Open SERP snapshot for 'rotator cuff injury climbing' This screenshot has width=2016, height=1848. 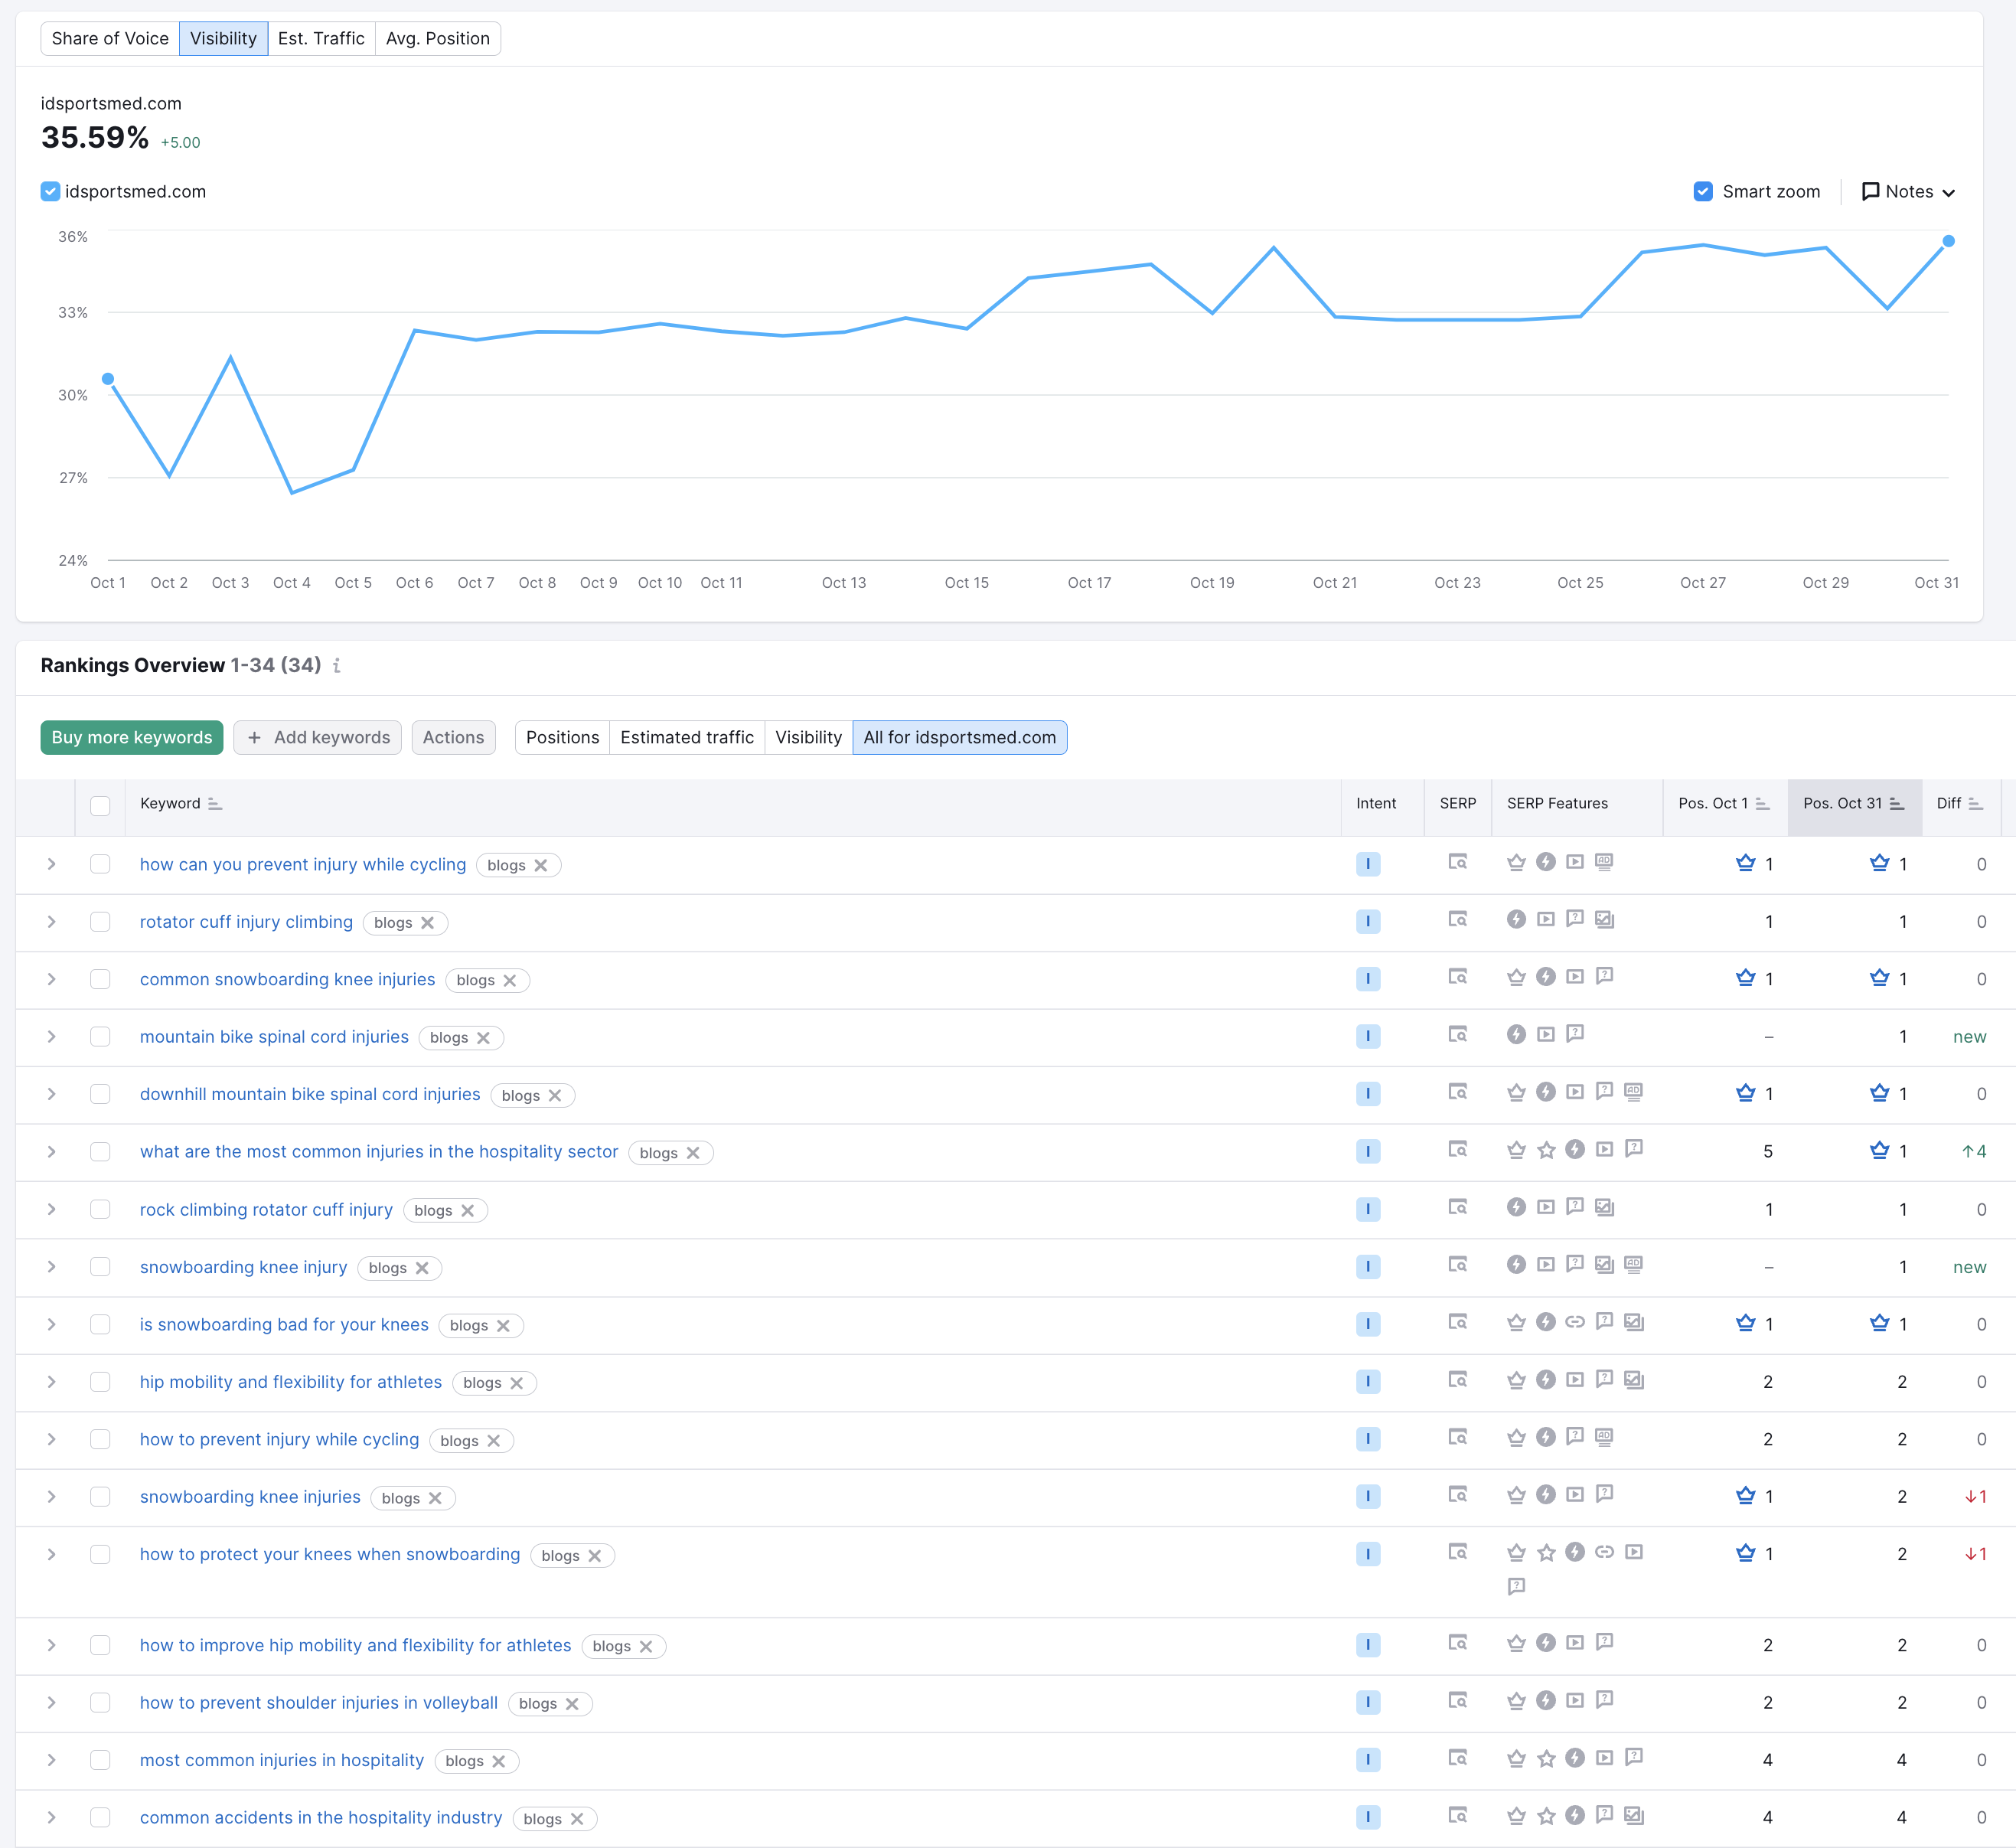1457,920
